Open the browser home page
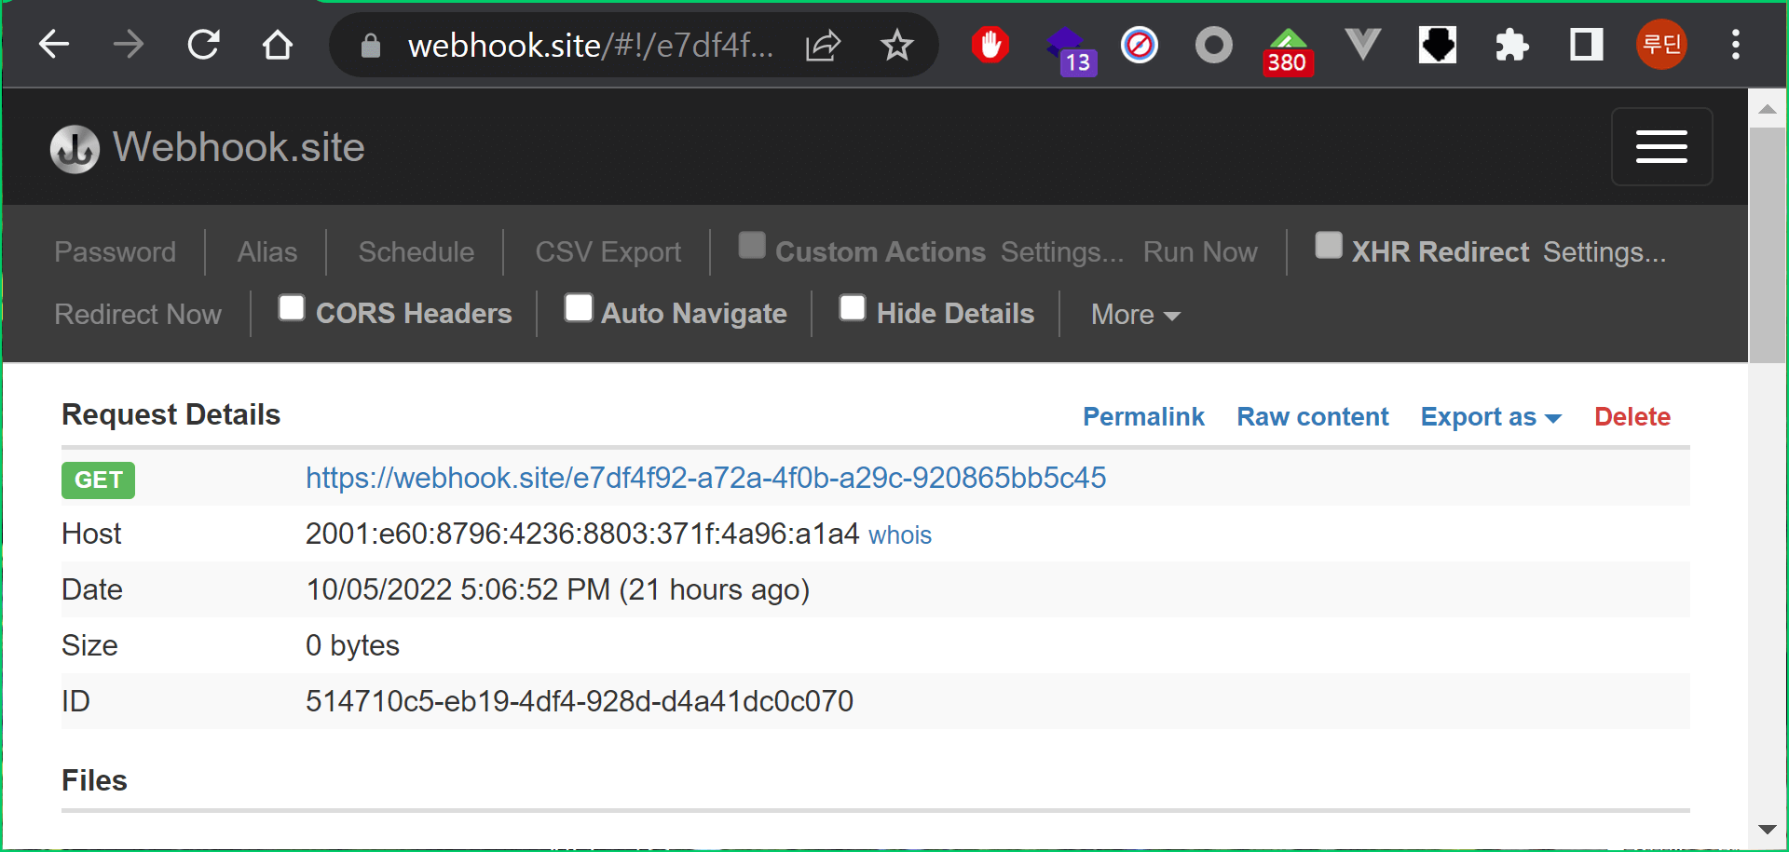The height and width of the screenshot is (852, 1789). click(278, 44)
